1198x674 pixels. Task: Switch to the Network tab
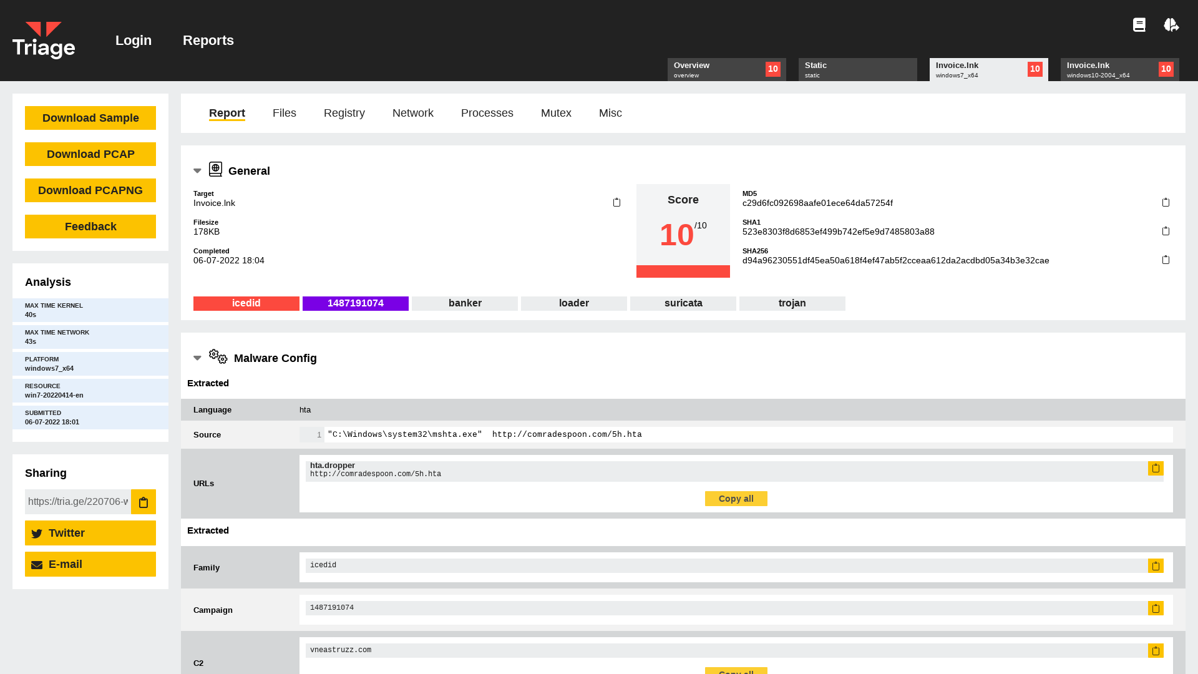(x=412, y=113)
